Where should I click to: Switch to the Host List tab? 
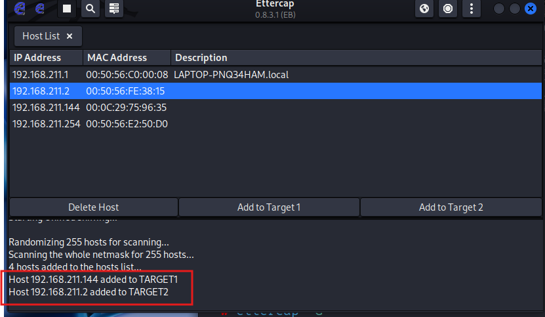point(41,36)
